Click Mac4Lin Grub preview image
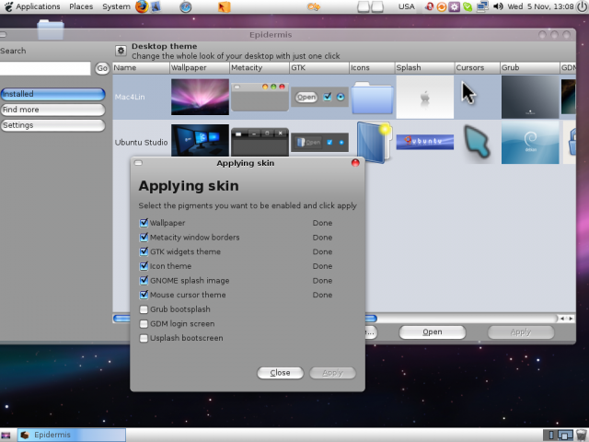 coord(530,97)
